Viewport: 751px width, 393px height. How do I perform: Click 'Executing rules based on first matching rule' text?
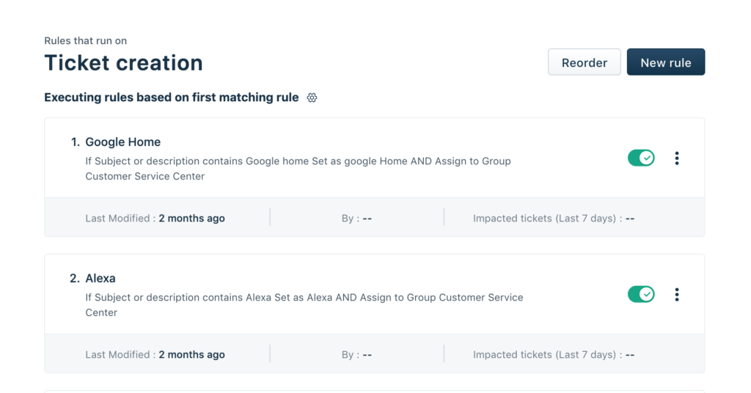[172, 98]
